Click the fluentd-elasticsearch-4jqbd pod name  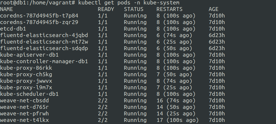click(x=44, y=35)
